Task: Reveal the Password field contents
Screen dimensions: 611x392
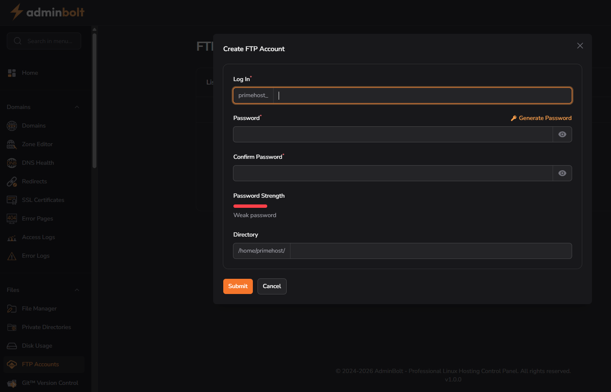Action: [x=562, y=134]
